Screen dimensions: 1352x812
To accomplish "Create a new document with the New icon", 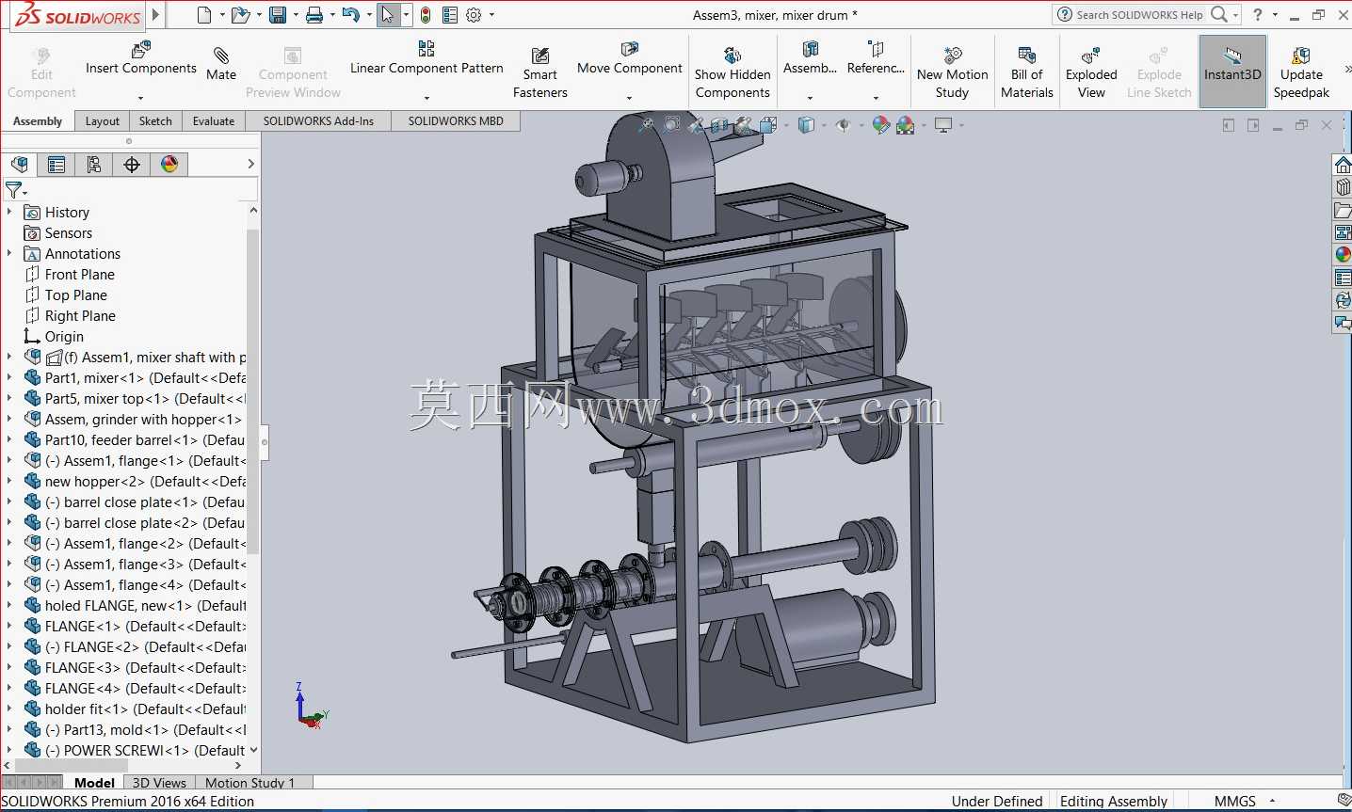I will [204, 15].
